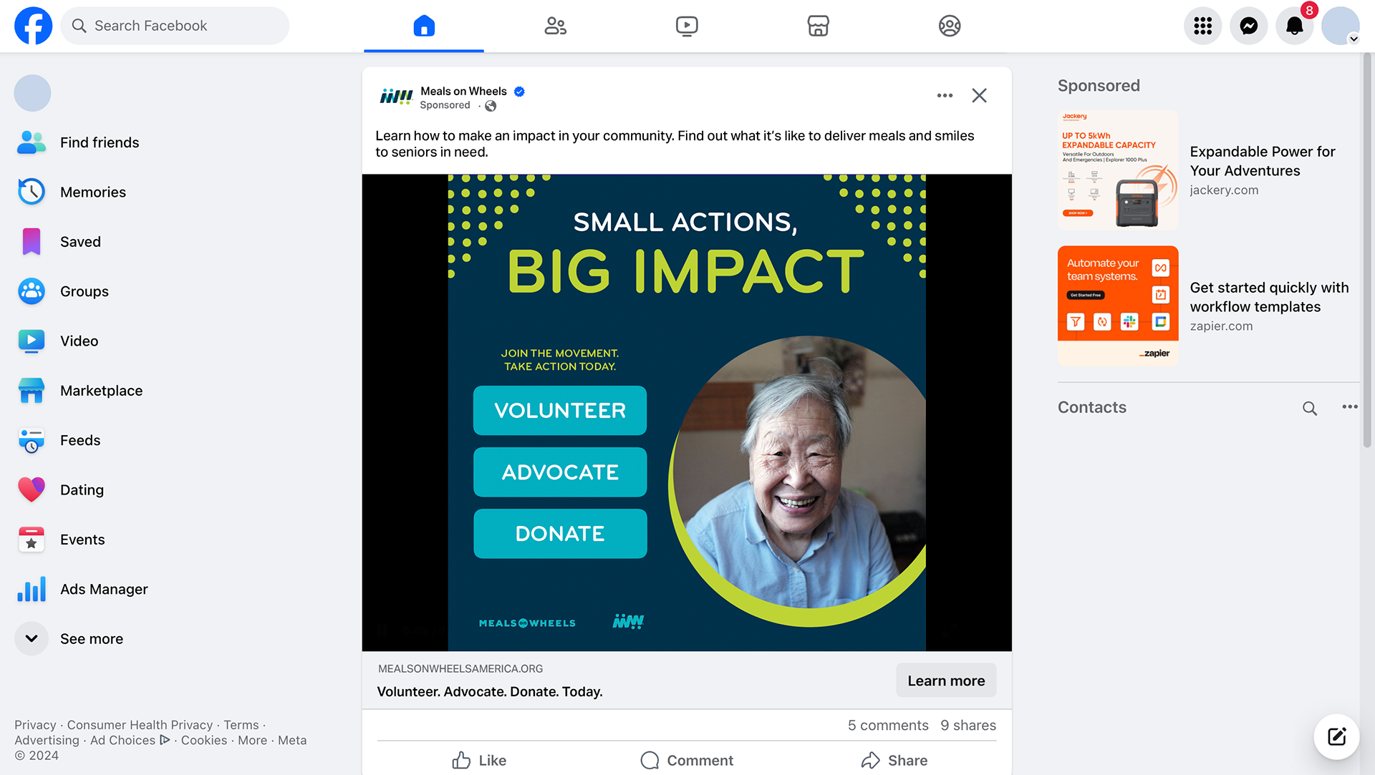
Task: View the 5 comments
Action: [888, 725]
